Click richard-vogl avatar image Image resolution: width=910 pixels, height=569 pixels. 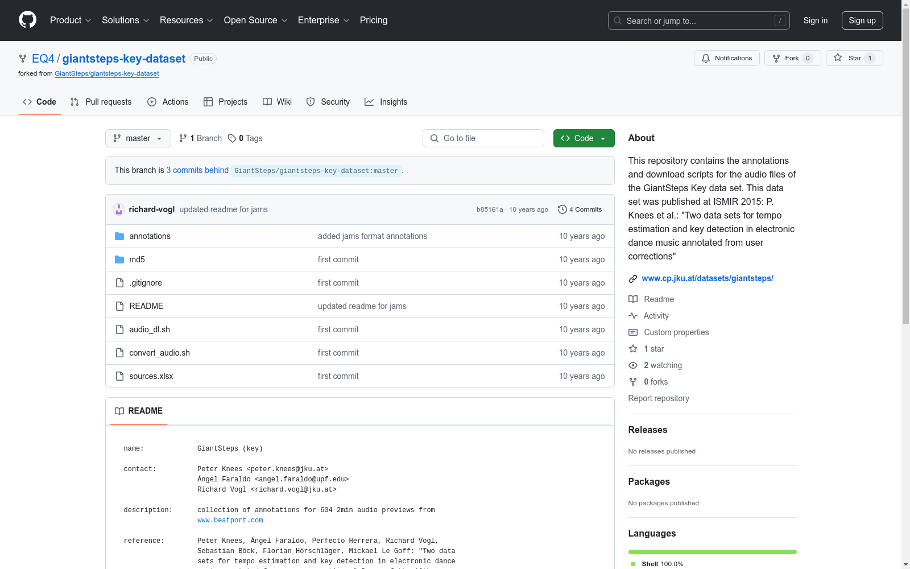coord(119,209)
